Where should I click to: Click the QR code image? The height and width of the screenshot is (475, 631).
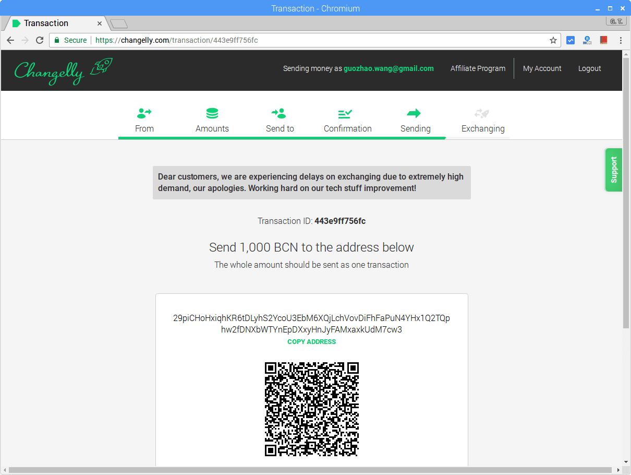311,409
